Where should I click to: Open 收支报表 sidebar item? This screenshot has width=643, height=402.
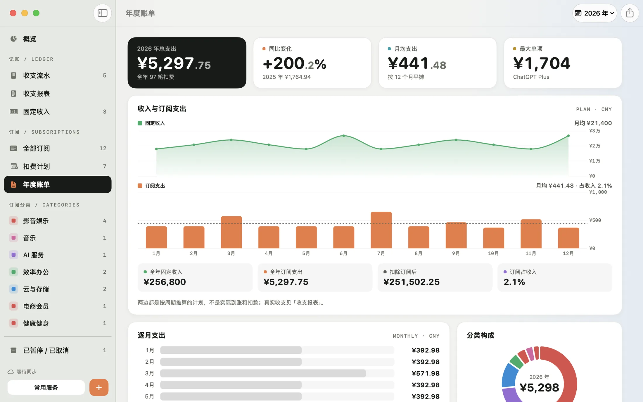click(x=58, y=94)
